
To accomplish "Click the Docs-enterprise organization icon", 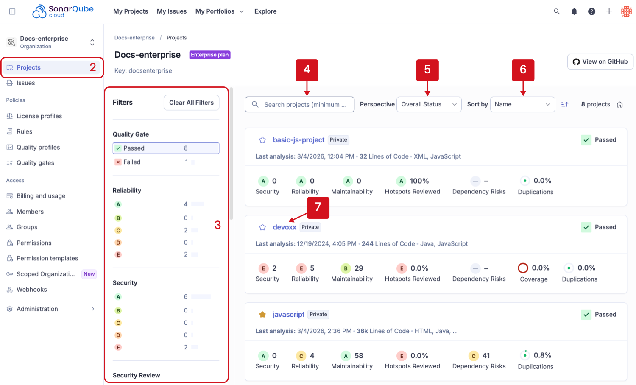I will pos(11,42).
